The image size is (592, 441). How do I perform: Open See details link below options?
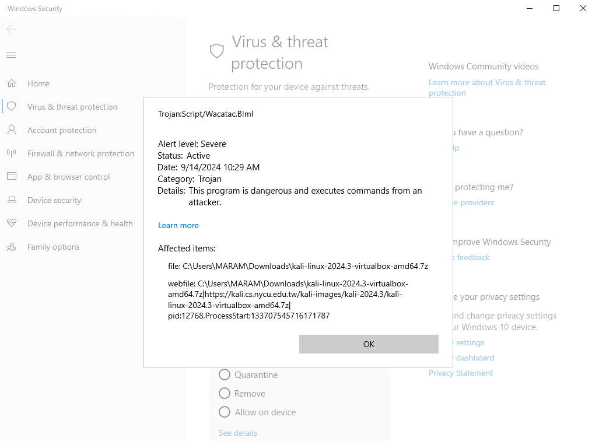[x=238, y=433]
